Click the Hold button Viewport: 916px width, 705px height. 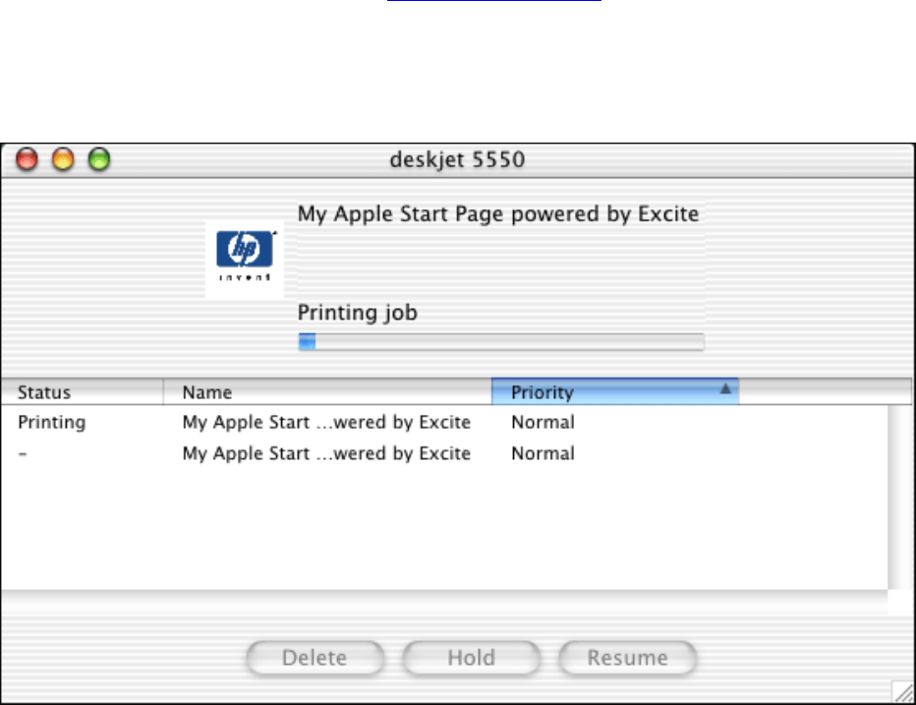coord(471,658)
